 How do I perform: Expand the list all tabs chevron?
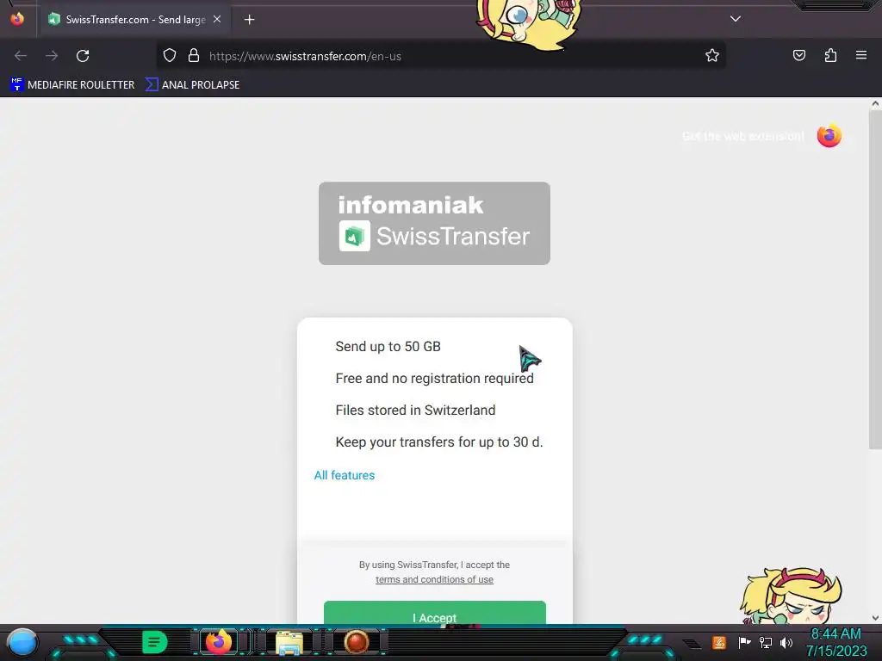(736, 19)
